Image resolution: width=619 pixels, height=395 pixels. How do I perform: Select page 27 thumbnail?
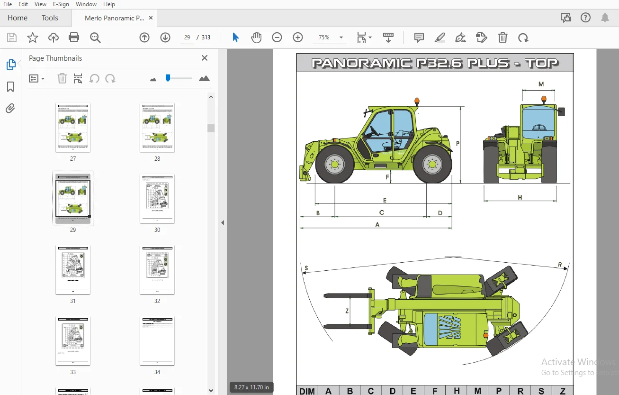click(x=73, y=127)
